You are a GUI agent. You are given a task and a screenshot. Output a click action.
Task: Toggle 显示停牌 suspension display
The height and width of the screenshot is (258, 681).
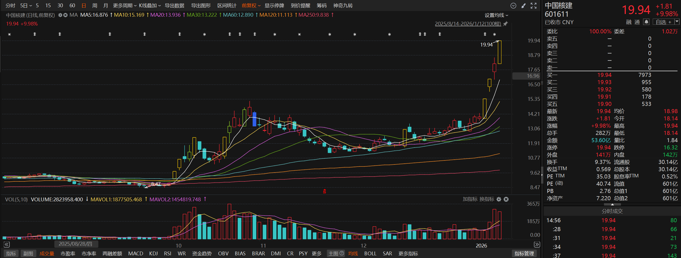274,6
